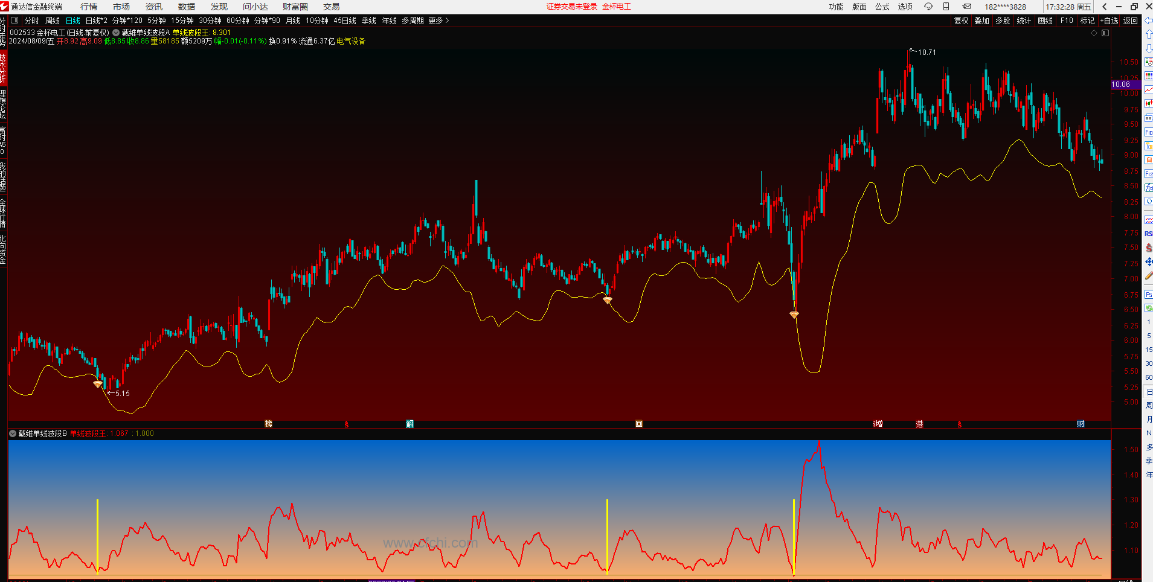The width and height of the screenshot is (1153, 582).
Task: Click the blue up arrow sidebar icon
Action: (x=1149, y=34)
